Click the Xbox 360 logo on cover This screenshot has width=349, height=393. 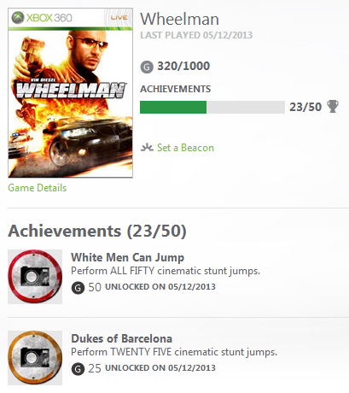(x=42, y=18)
